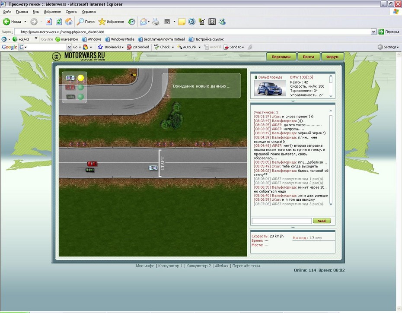Open the Правка menu
This screenshot has width=402, height=313.
pyautogui.click(x=22, y=12)
